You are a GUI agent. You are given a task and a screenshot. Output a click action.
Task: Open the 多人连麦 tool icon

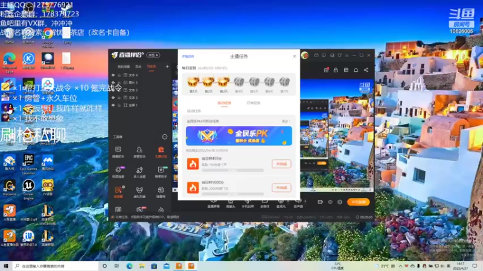[139, 172]
